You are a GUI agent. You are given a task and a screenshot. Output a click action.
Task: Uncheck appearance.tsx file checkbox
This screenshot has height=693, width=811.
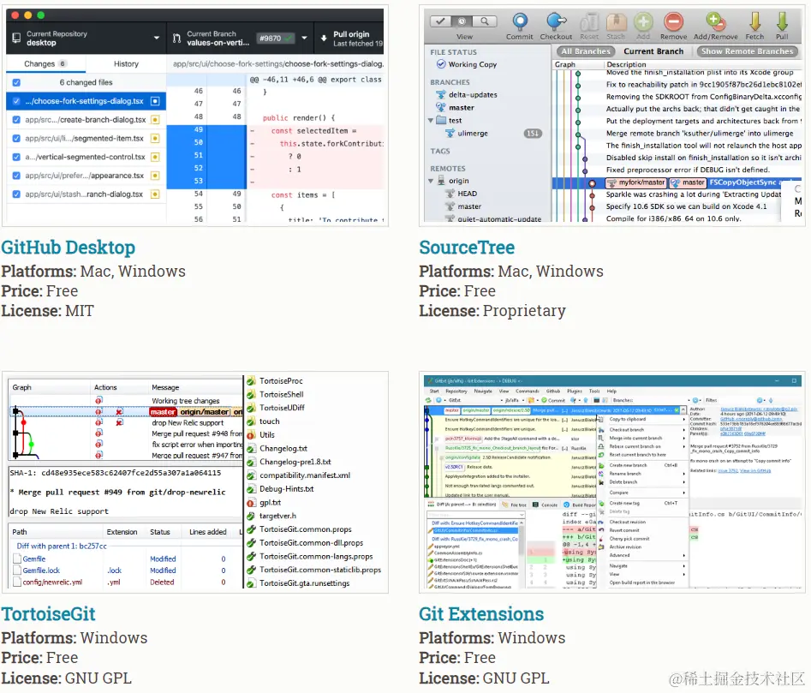[x=16, y=176]
